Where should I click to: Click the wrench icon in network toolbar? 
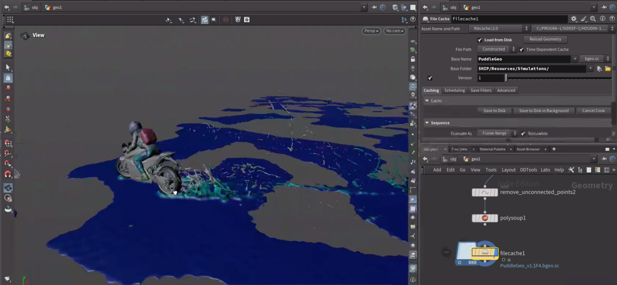572,170
